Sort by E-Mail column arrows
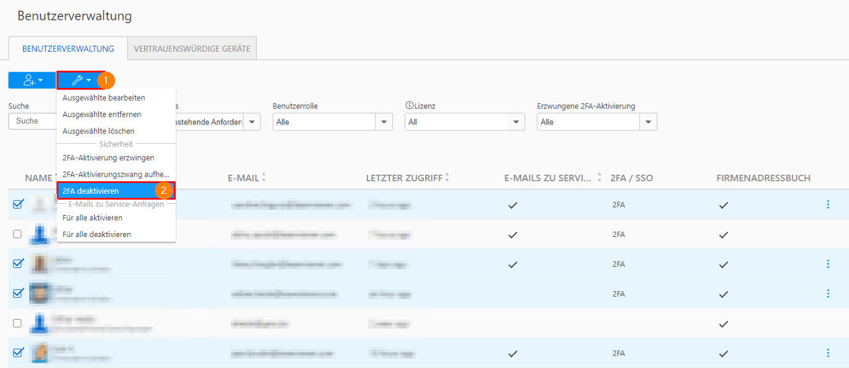The image size is (849, 368). (264, 177)
